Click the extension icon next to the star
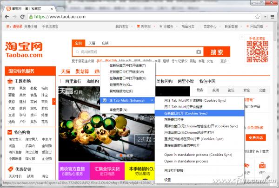This screenshot has width=279, height=188. point(265,17)
